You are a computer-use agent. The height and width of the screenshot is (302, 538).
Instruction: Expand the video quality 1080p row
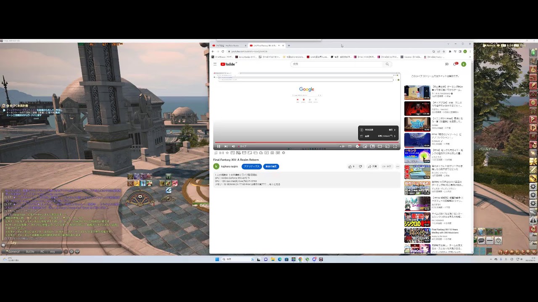point(378,136)
